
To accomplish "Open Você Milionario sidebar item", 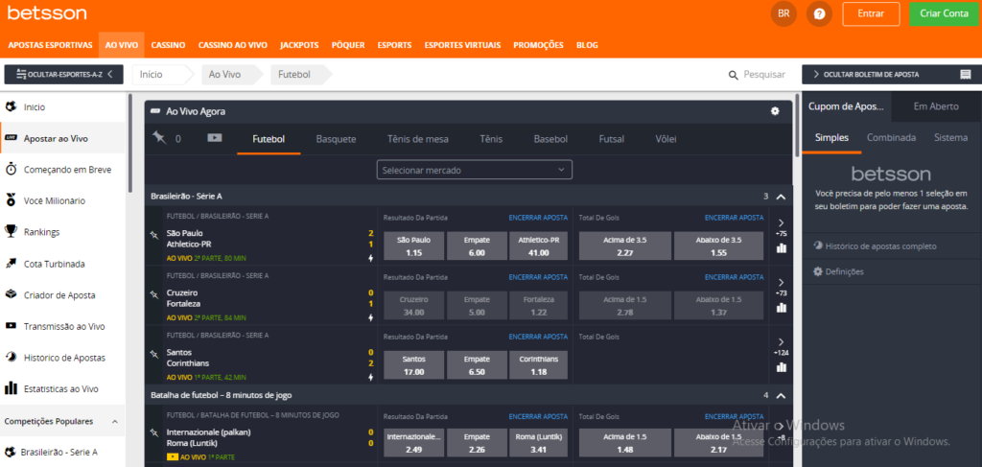I will coord(62,201).
